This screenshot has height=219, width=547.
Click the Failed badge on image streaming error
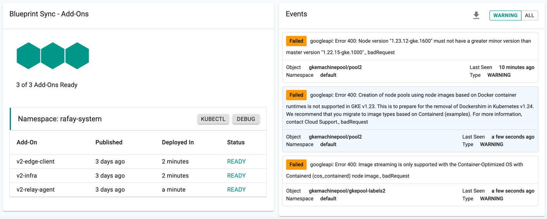[296, 164]
